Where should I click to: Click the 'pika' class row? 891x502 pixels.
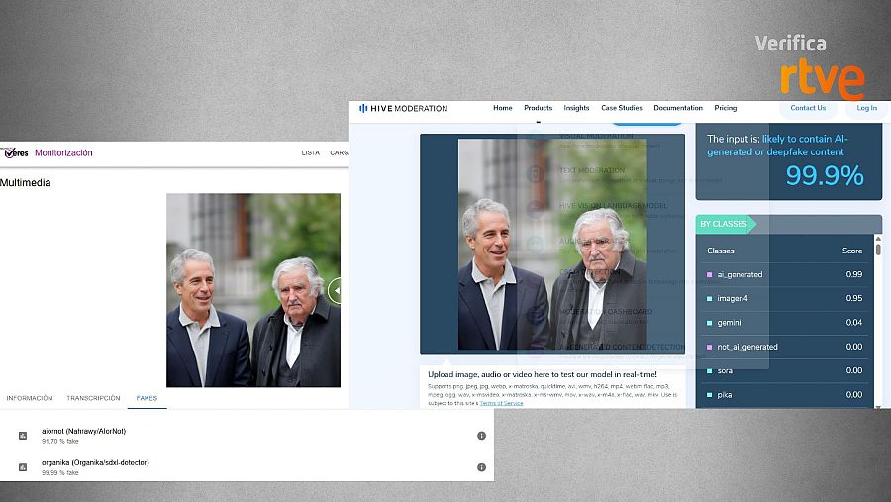pyautogui.click(x=784, y=394)
